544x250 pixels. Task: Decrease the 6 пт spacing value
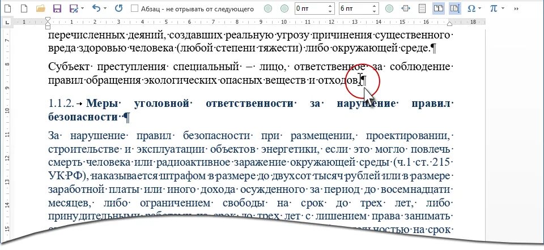coord(374,11)
